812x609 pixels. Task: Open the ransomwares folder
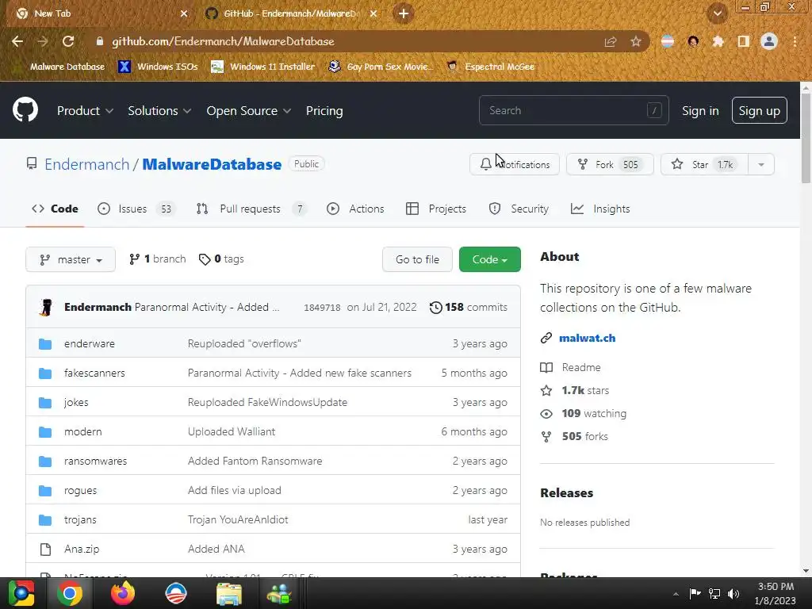[95, 461]
